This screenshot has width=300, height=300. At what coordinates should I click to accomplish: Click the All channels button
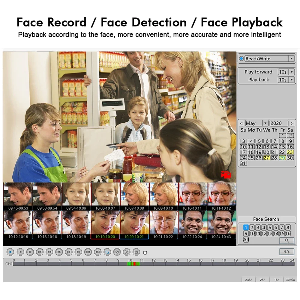pos(245,239)
